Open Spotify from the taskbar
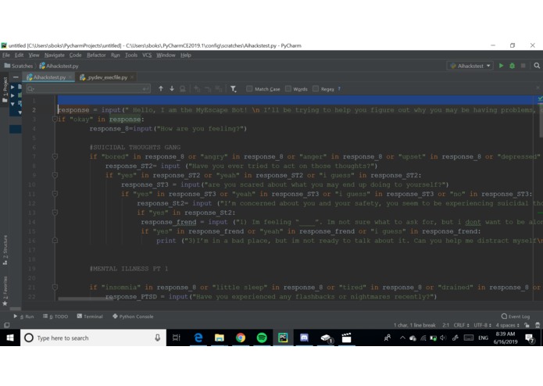543x386 pixels. coord(262,338)
